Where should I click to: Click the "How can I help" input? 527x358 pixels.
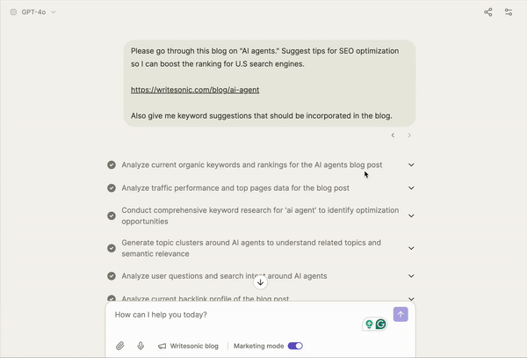pos(237,315)
